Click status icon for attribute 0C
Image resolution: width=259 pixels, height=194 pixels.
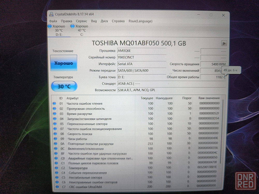[x=56, y=148]
